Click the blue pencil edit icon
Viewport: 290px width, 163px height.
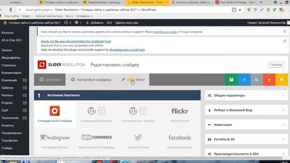244,80
